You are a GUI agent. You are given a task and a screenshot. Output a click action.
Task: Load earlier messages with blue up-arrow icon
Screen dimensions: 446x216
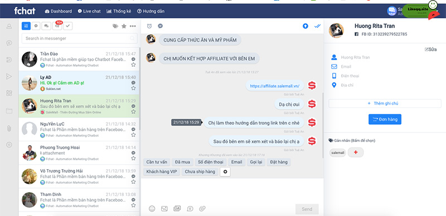pos(305,26)
